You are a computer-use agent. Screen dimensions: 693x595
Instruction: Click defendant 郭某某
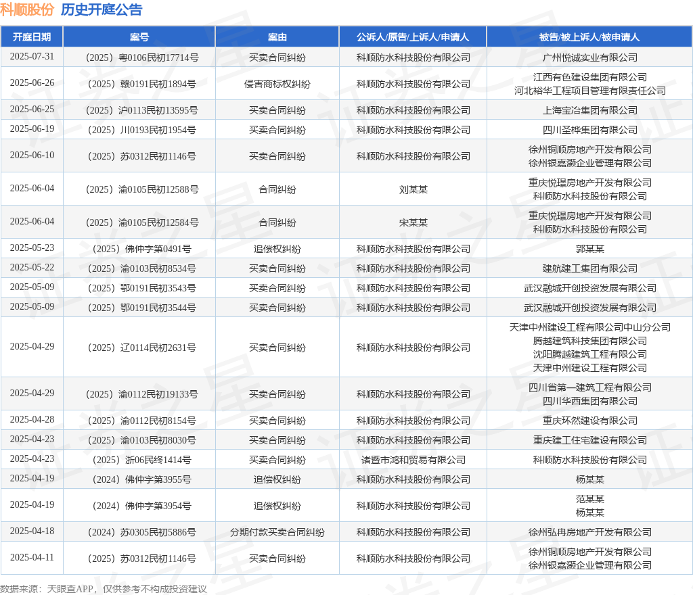pyautogui.click(x=590, y=249)
